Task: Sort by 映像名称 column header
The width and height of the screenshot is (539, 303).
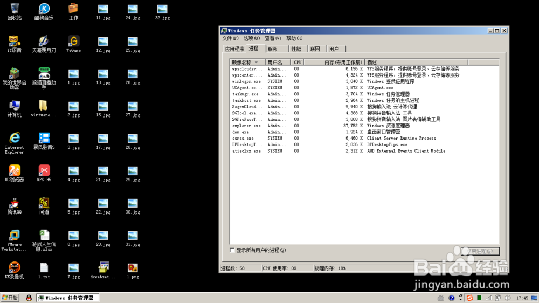Action: (247, 62)
